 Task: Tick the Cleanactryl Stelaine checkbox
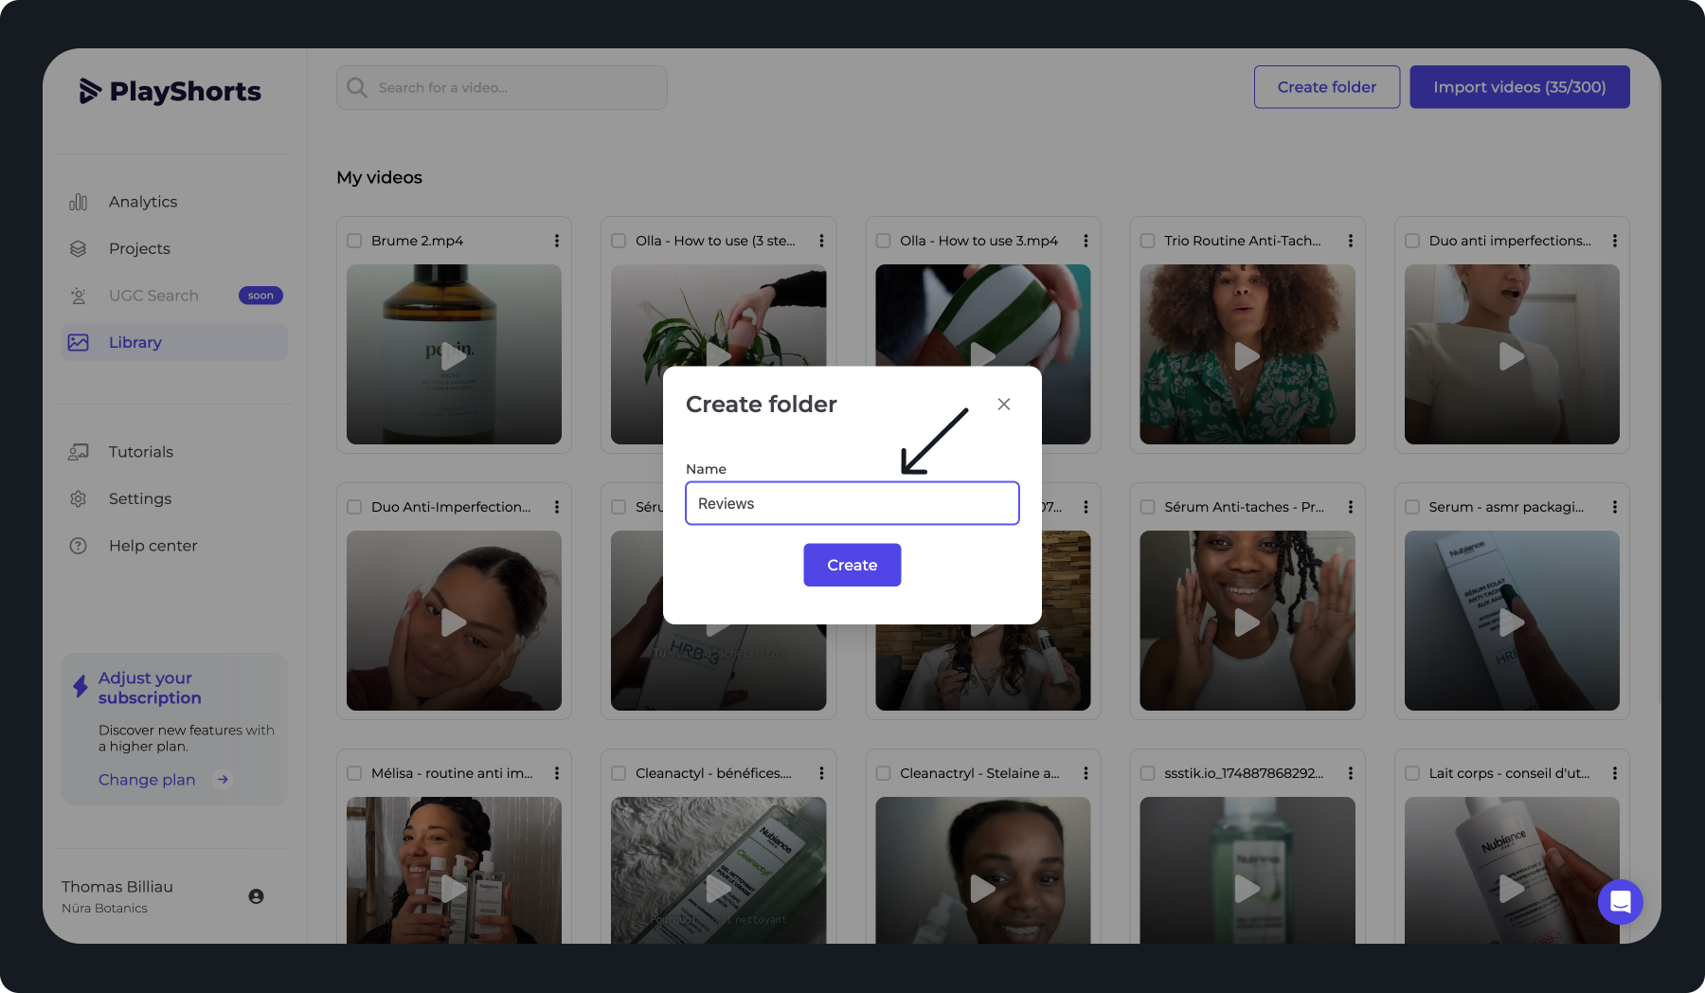click(x=883, y=773)
